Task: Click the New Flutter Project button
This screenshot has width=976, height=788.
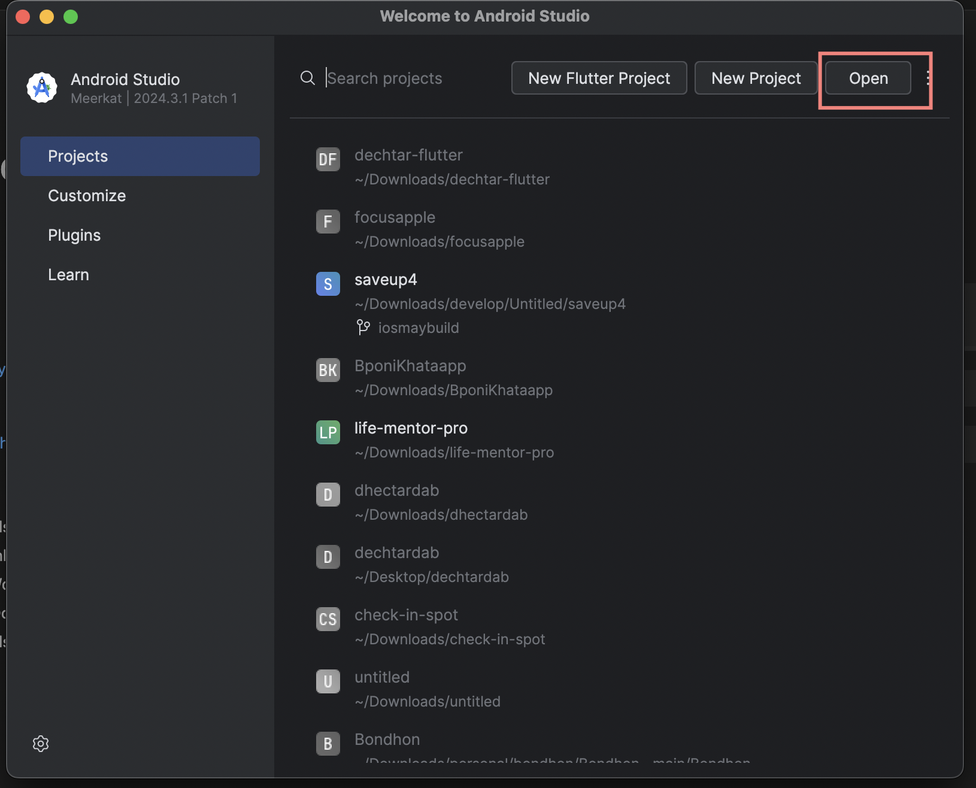Action: click(599, 78)
